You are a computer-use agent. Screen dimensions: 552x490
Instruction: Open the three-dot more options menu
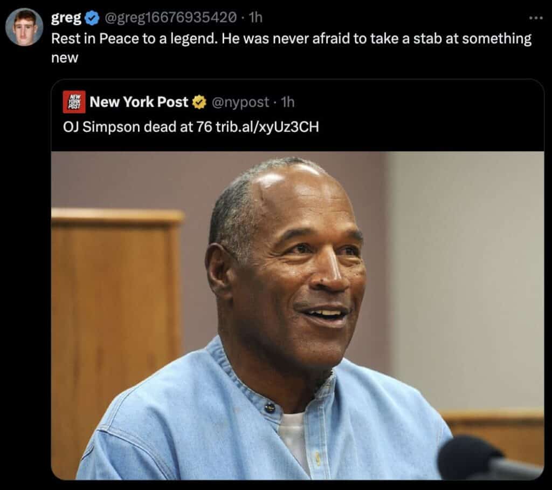click(535, 18)
